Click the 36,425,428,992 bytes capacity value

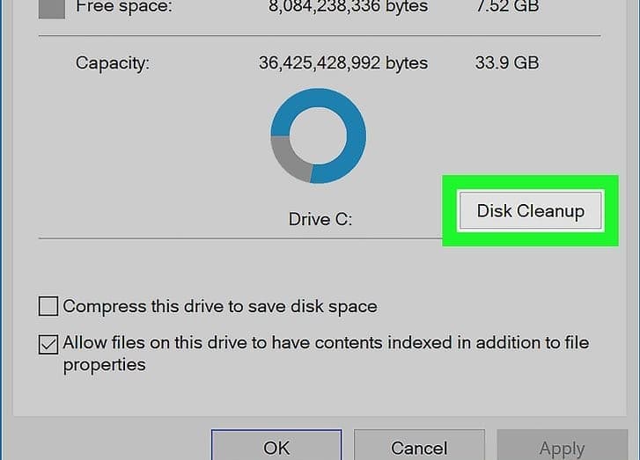(343, 63)
